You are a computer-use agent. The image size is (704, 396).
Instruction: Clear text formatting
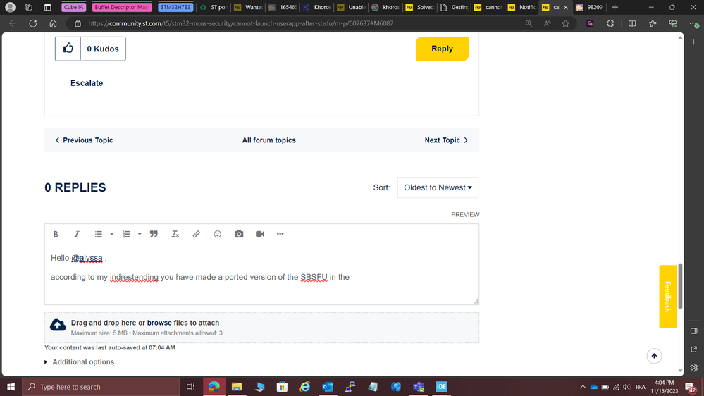tap(175, 234)
